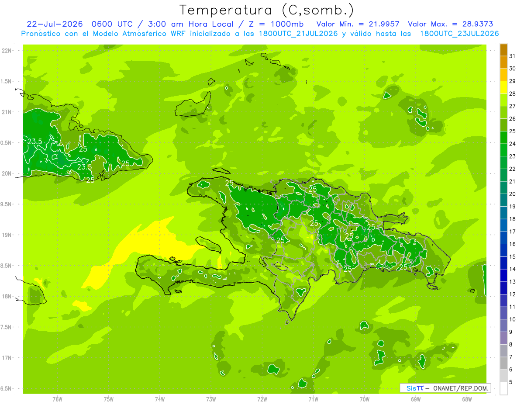Click "Valor Min. = 21.9957" value
Image resolution: width=524 pixels, height=405 pixels.
[x=357, y=24]
